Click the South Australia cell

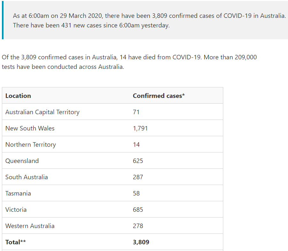26,177
